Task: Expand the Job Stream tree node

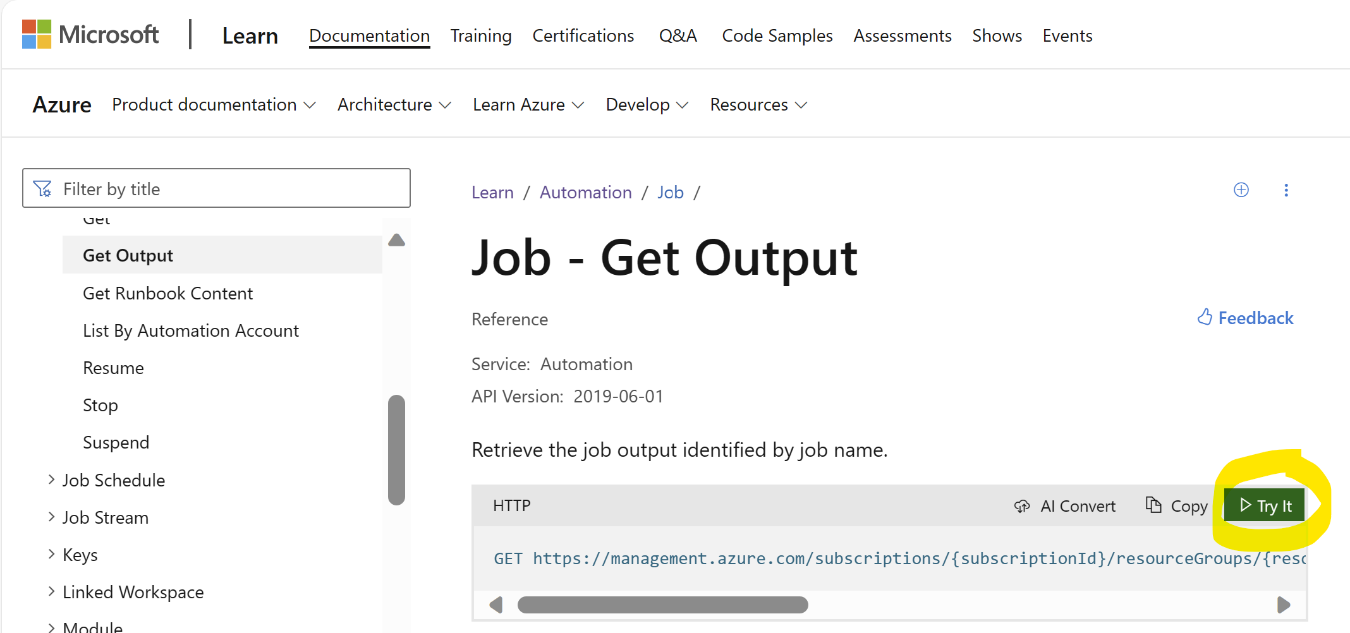Action: point(51,517)
